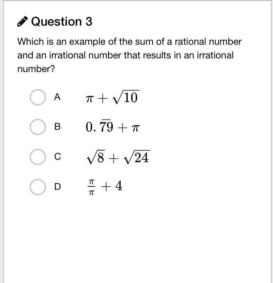Click the letter label B
273x283 pixels.
click(x=57, y=127)
